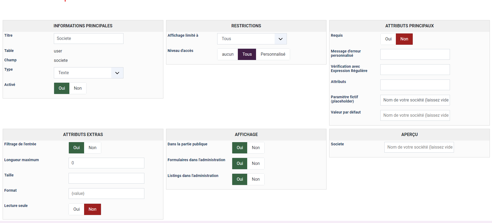Click the Paramètre fictif placeholder field
The height and width of the screenshot is (223, 492).
[415, 100]
